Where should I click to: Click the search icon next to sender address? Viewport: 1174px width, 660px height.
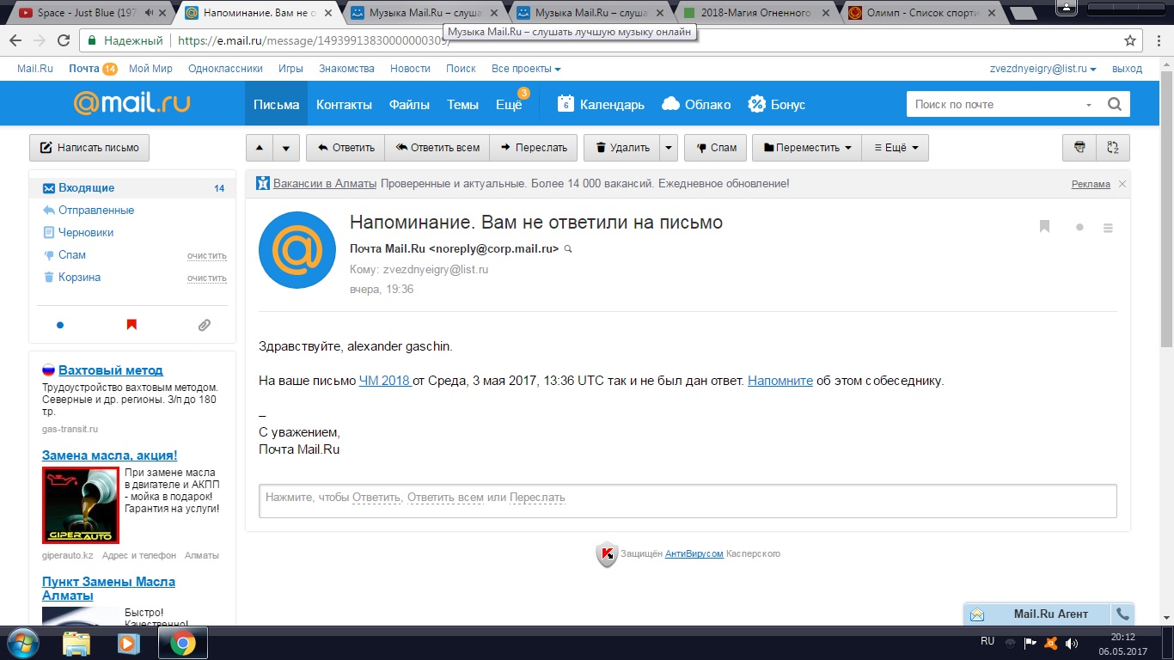(x=567, y=248)
